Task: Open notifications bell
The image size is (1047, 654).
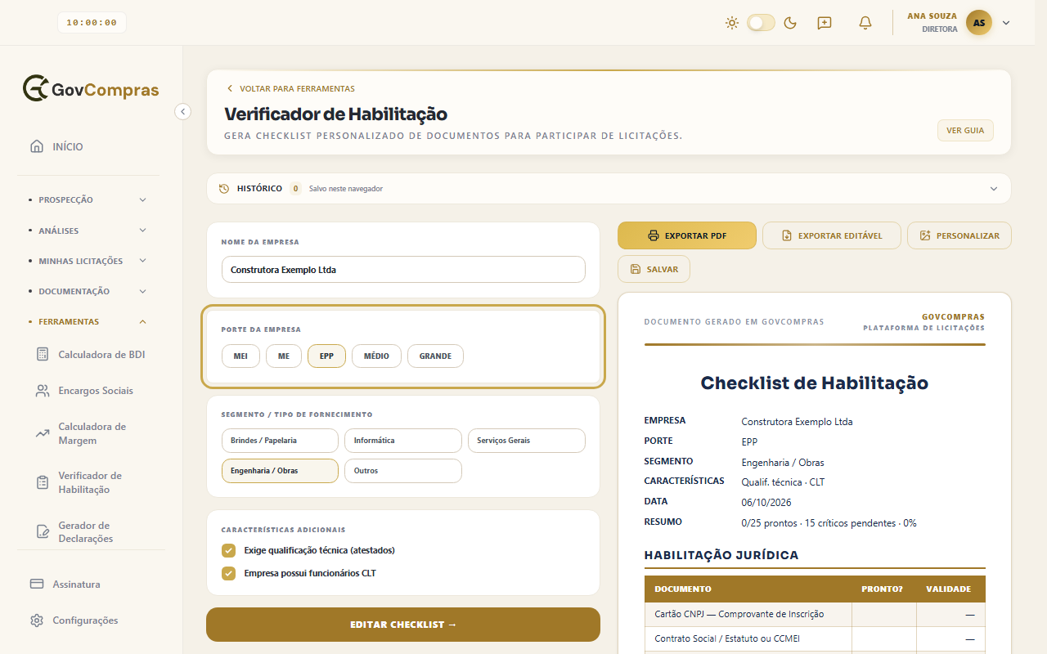Action: [865, 23]
